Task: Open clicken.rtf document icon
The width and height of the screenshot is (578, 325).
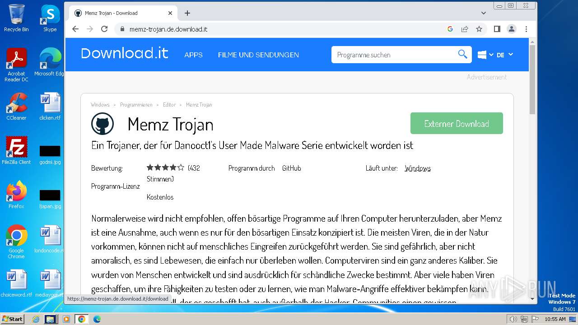Action: click(x=50, y=107)
